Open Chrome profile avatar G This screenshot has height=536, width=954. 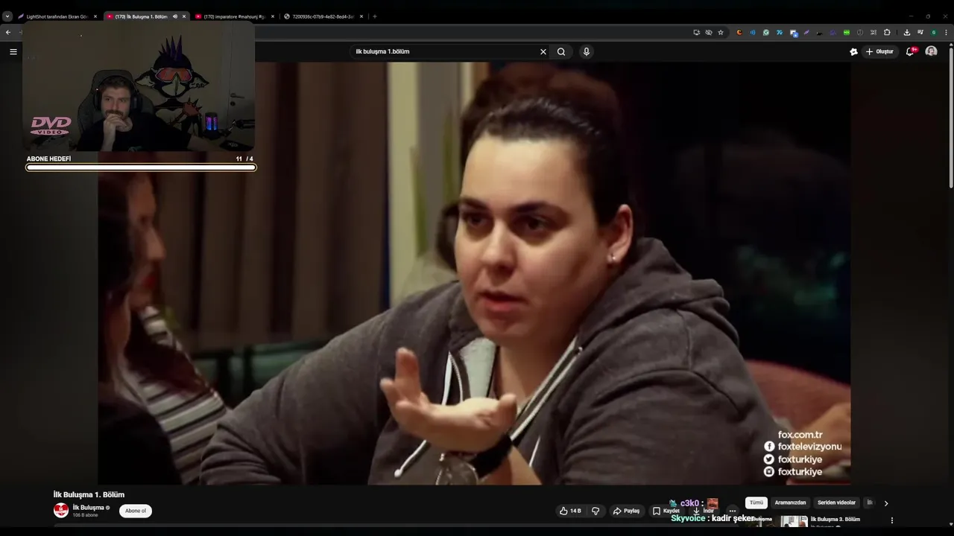click(x=933, y=33)
